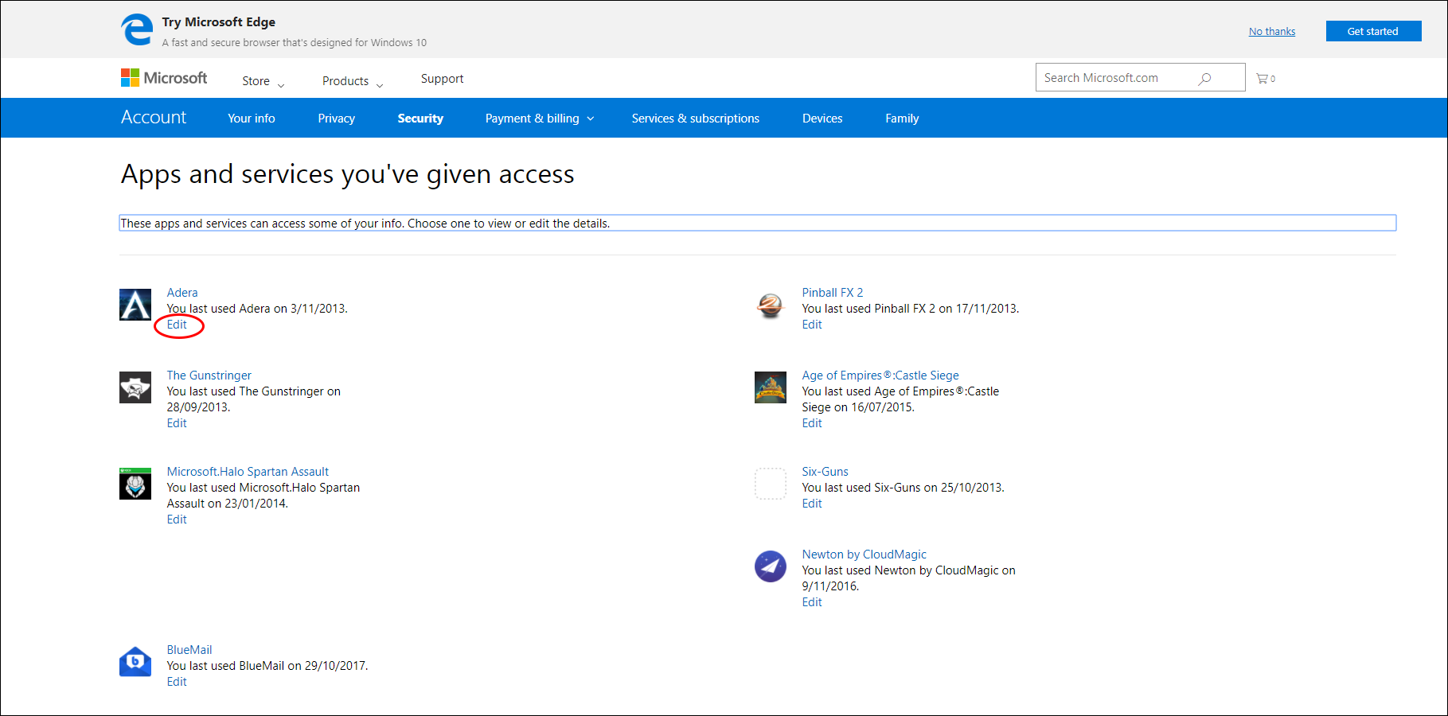Click 'Try Microsoft Edge' banner title

click(x=219, y=22)
